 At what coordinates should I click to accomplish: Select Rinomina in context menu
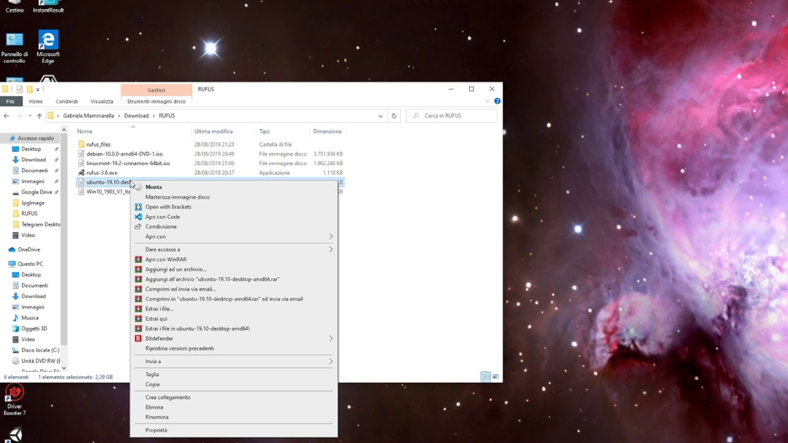[x=156, y=417]
